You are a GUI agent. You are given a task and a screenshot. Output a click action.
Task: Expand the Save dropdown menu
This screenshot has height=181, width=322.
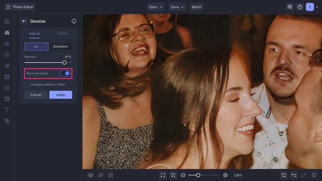[177, 7]
